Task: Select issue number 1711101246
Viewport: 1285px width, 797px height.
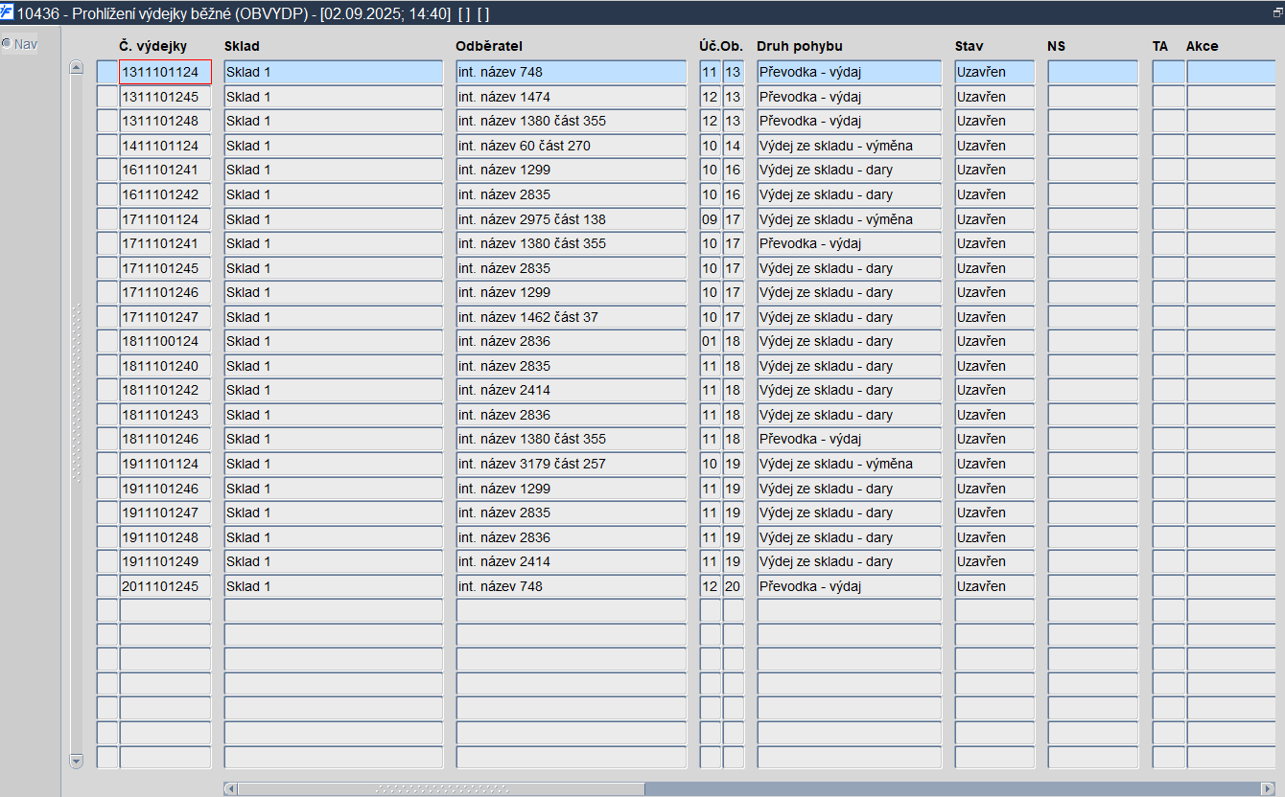Action: (x=165, y=292)
